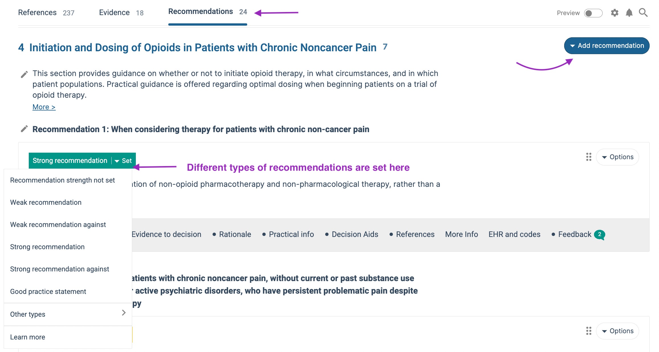Grab the second recommendation drag handle

pyautogui.click(x=589, y=331)
